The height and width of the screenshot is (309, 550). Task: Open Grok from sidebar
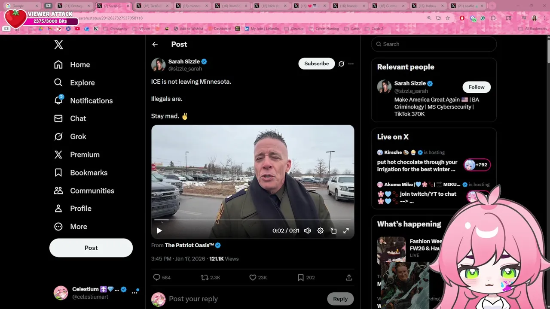point(70,136)
